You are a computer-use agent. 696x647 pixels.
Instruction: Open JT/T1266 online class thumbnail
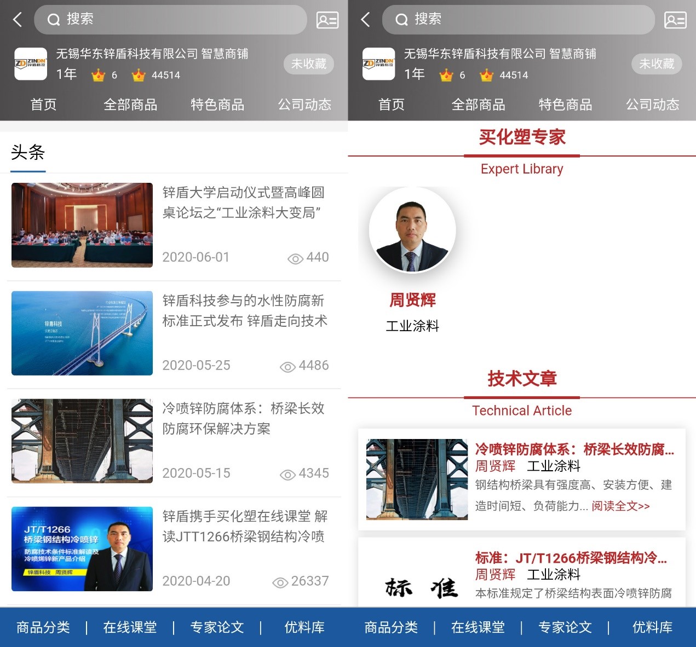[x=82, y=548]
